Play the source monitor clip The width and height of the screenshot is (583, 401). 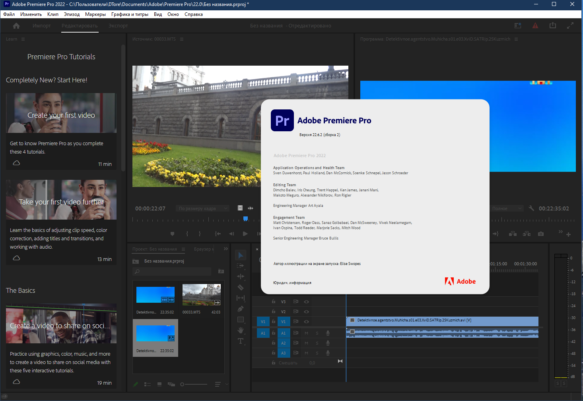click(x=245, y=234)
